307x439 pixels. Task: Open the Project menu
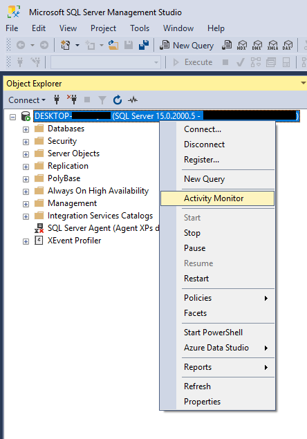[103, 28]
